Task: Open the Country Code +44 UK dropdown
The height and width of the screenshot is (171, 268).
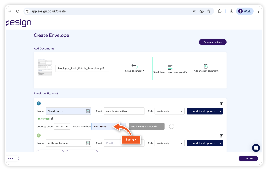Action: (62, 127)
